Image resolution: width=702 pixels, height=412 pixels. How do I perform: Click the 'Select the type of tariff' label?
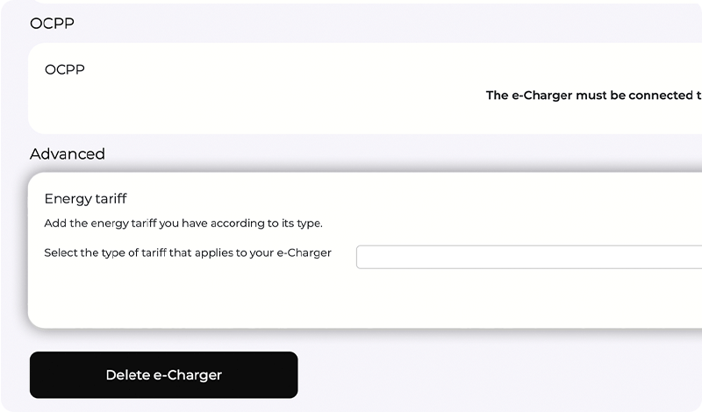188,253
